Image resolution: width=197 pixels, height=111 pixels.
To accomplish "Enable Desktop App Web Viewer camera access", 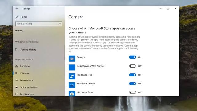I will coord(132,66).
